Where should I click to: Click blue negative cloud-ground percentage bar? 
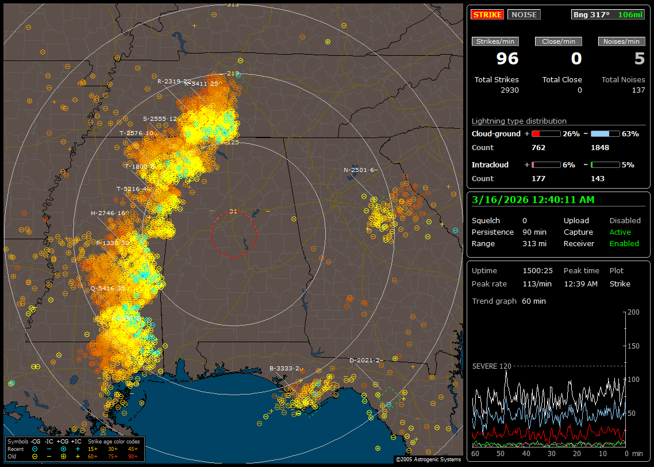605,133
